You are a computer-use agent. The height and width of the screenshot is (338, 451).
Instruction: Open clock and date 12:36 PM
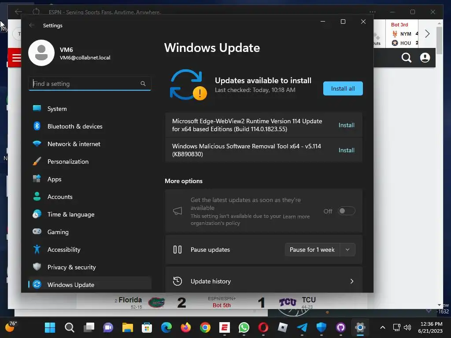(430, 327)
